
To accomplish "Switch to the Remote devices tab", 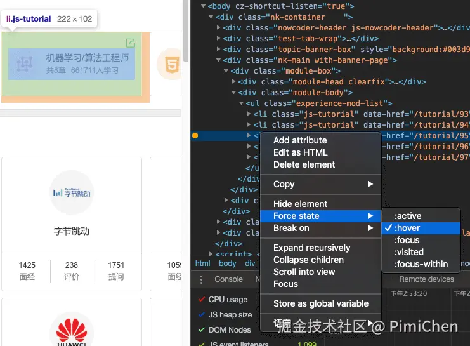I will click(426, 279).
